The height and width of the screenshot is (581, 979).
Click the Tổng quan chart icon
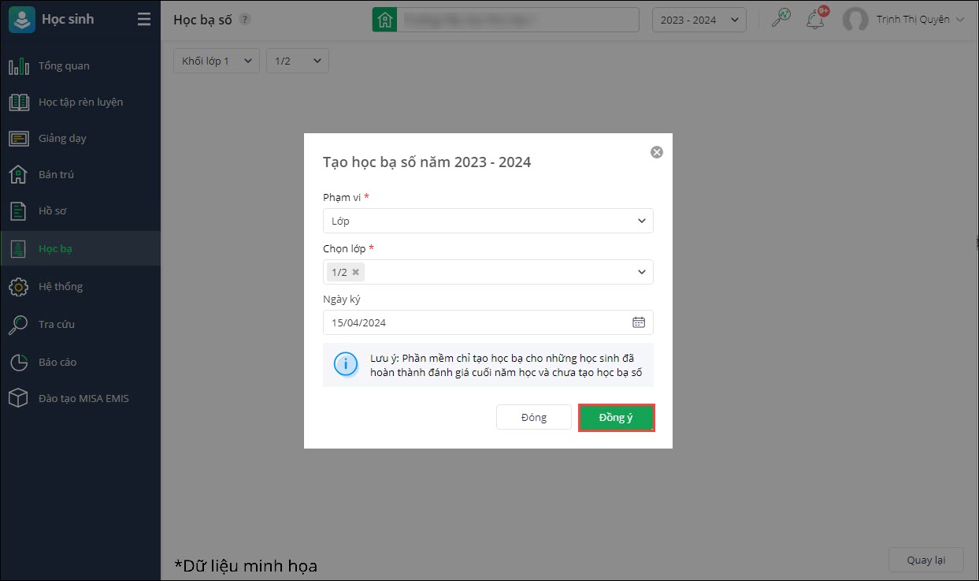(x=19, y=65)
